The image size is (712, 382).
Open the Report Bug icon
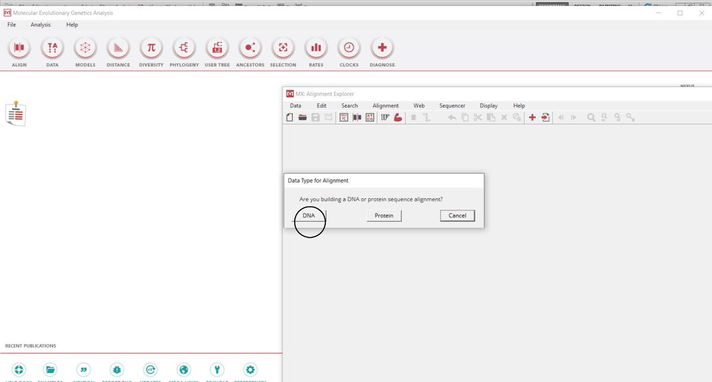(x=117, y=370)
